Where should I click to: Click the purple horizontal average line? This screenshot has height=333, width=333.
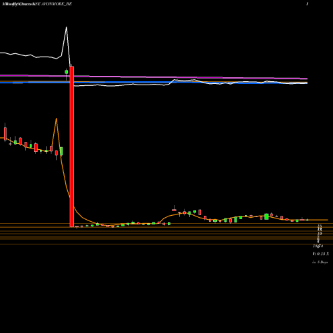[154, 77]
